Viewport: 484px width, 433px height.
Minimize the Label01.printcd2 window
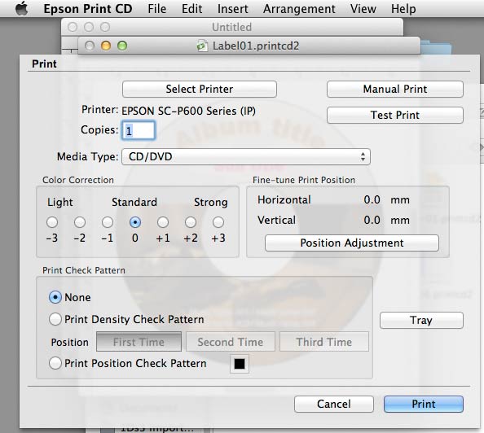tap(106, 46)
